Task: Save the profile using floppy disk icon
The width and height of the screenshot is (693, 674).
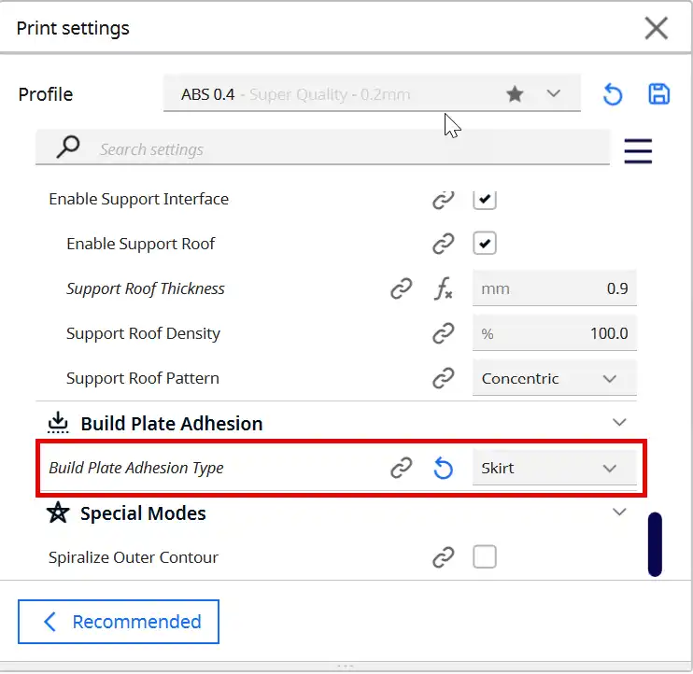Action: 659,93
